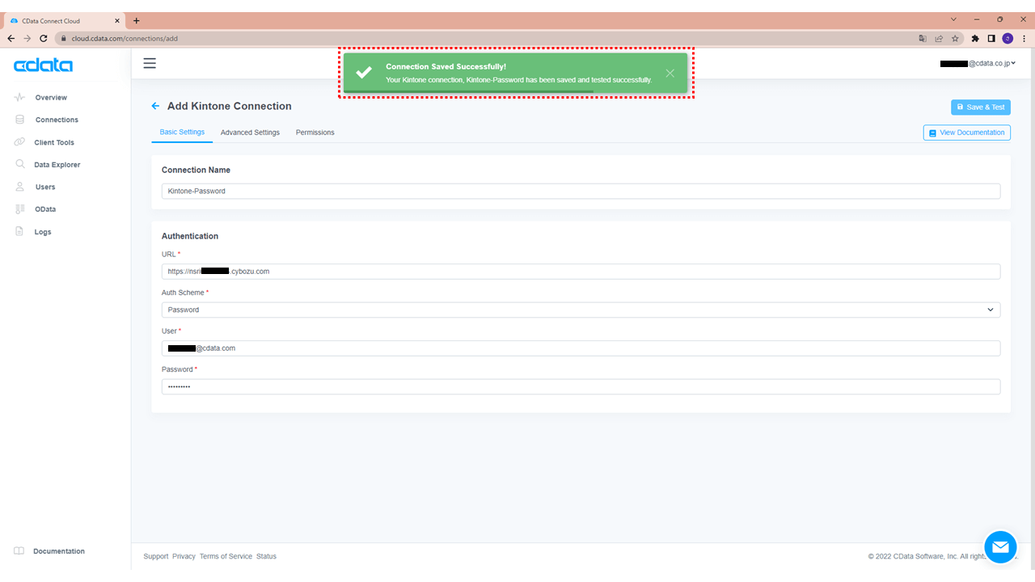Viewport: 1035px width, 582px height.
Task: Open Logs via its document icon
Action: pyautogui.click(x=19, y=232)
